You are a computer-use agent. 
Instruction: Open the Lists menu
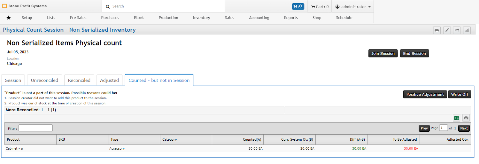coord(51,18)
